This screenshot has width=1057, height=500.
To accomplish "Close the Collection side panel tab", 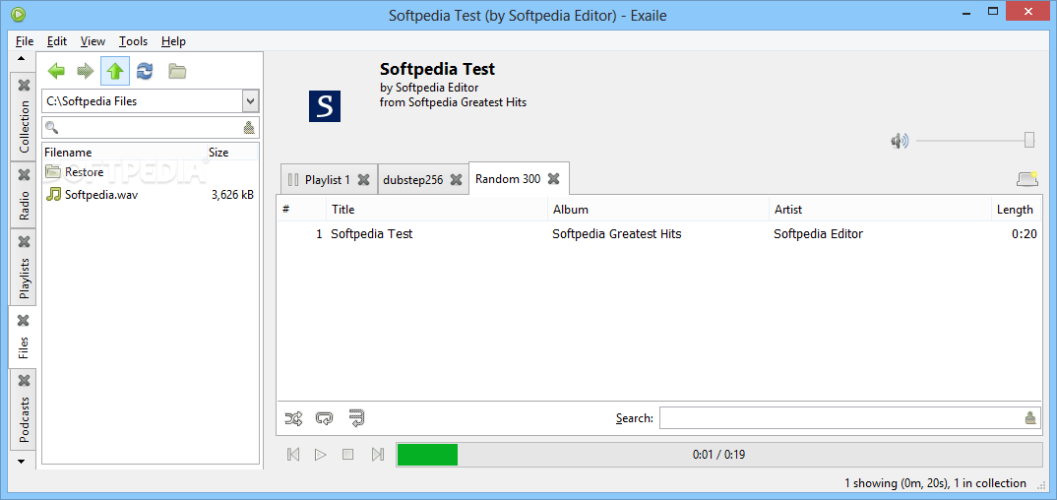I will [x=25, y=86].
